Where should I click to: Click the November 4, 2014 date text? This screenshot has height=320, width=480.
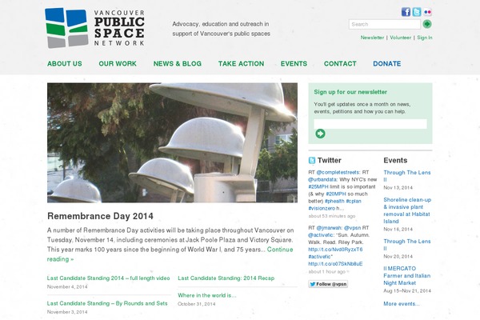click(x=67, y=287)
